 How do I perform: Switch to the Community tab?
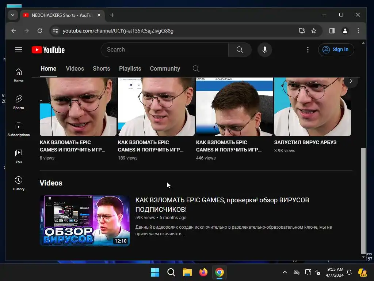[165, 68]
